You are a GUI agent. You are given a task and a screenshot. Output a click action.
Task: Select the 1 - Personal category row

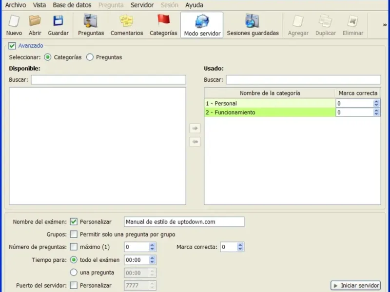270,103
